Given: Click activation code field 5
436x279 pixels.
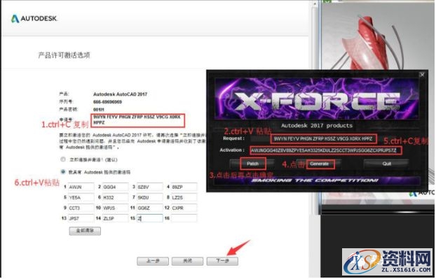Looking at the screenshot, I should click(81, 197).
